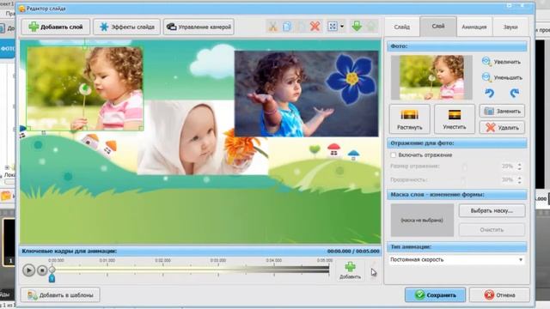
Task: Open 'Постоянная скорость' animation type dropdown
Action: coord(456,259)
